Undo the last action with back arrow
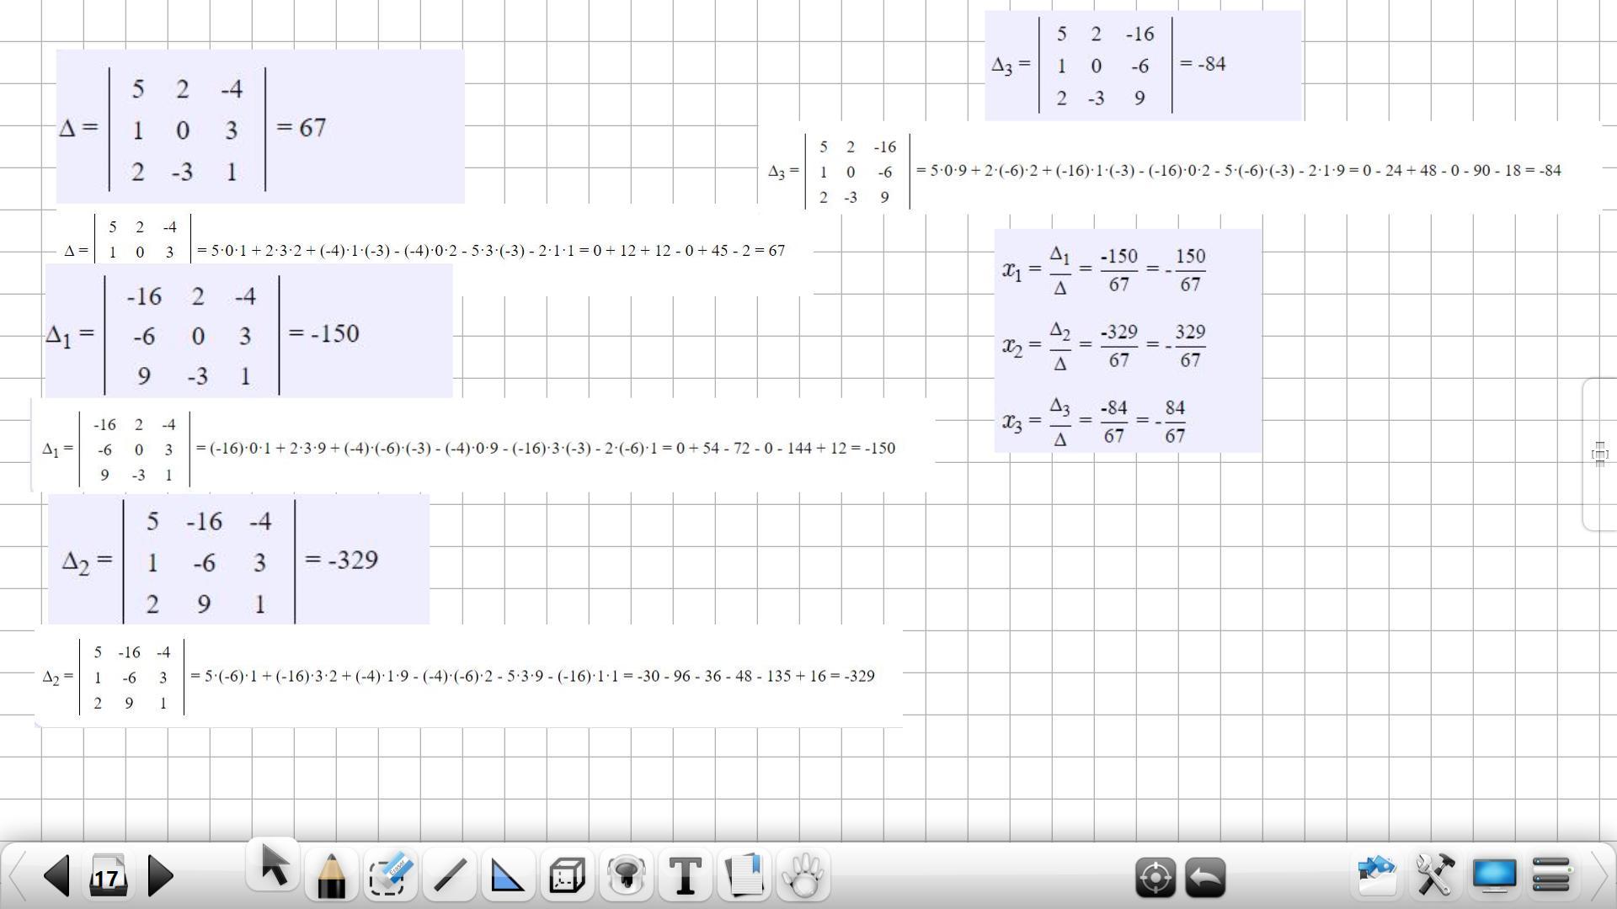Viewport: 1617px width, 909px height. [x=1205, y=877]
